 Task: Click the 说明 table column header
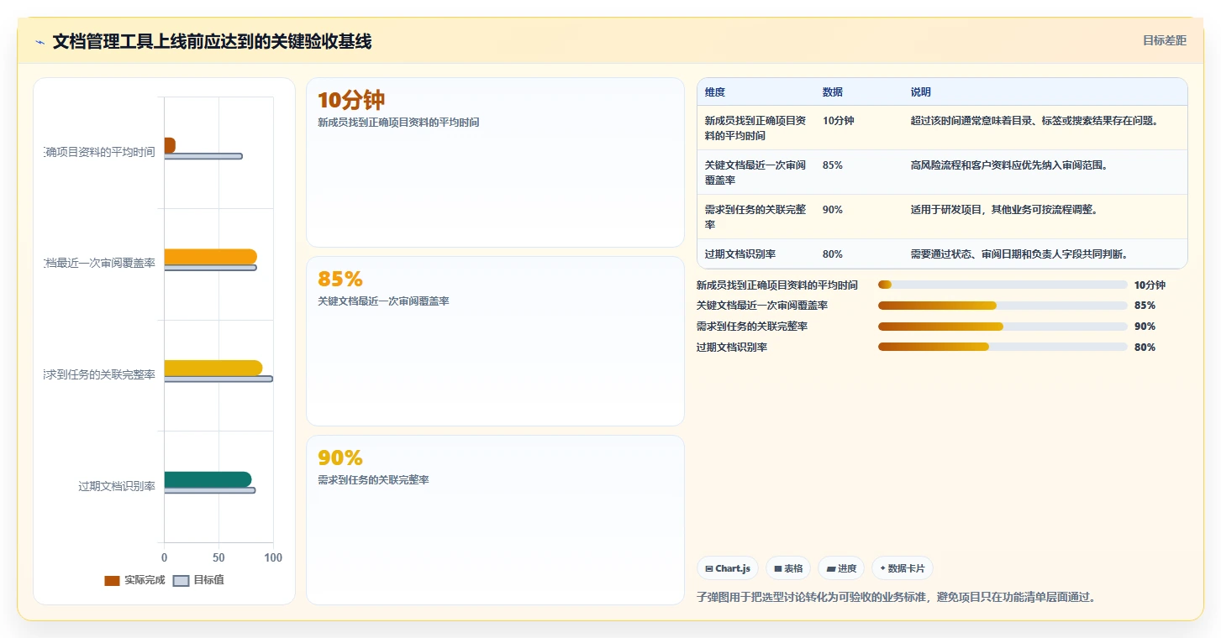[x=921, y=92]
